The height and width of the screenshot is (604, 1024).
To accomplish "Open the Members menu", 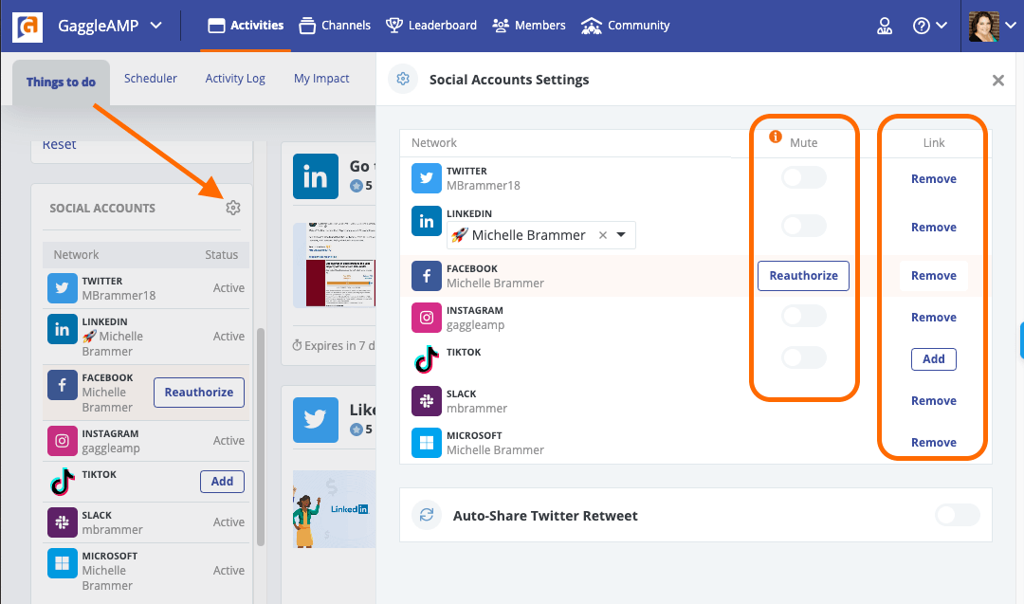I will point(529,26).
